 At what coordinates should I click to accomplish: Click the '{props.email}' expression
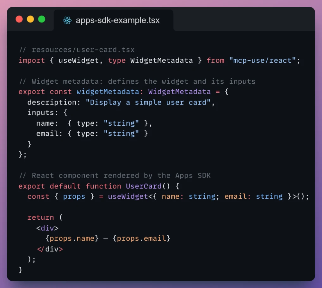[141, 238]
